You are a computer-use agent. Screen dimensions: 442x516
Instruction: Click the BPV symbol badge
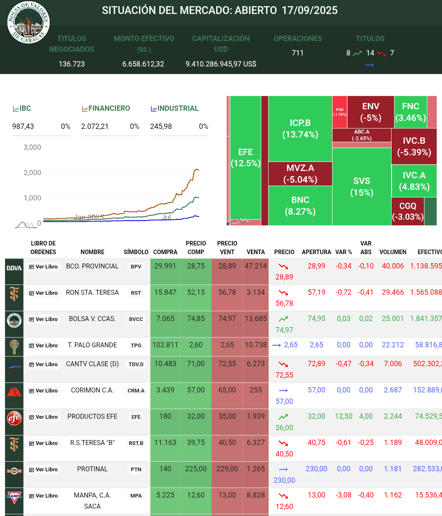[x=136, y=267]
